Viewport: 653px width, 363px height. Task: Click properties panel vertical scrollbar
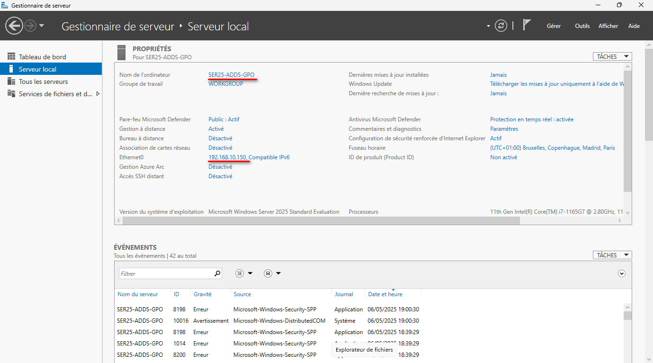(627, 131)
